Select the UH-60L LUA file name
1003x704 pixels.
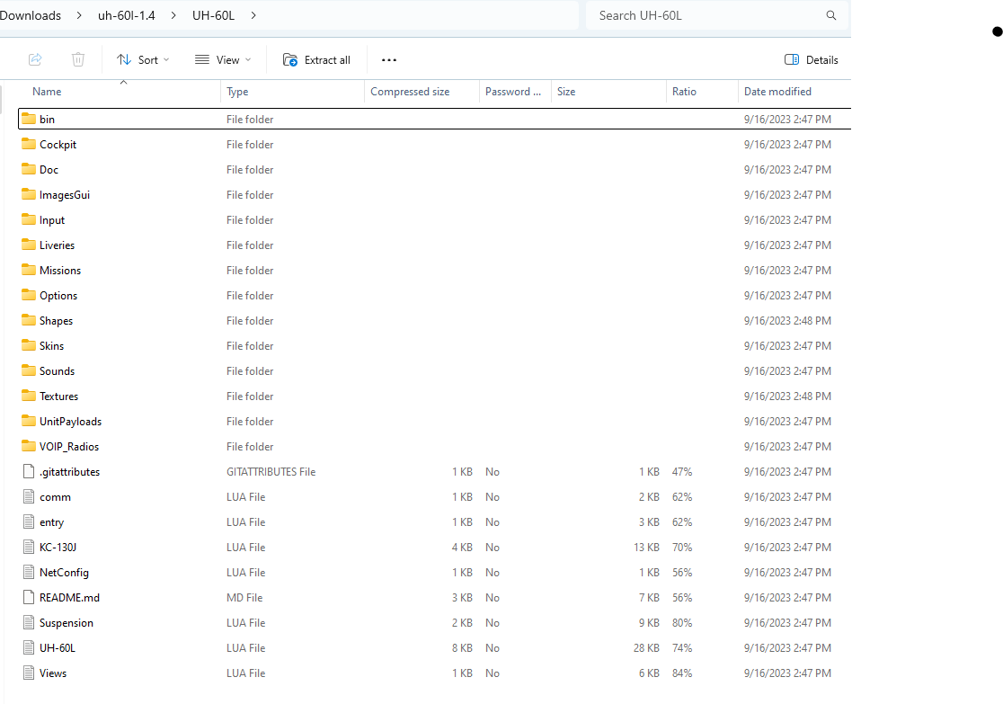tap(58, 647)
